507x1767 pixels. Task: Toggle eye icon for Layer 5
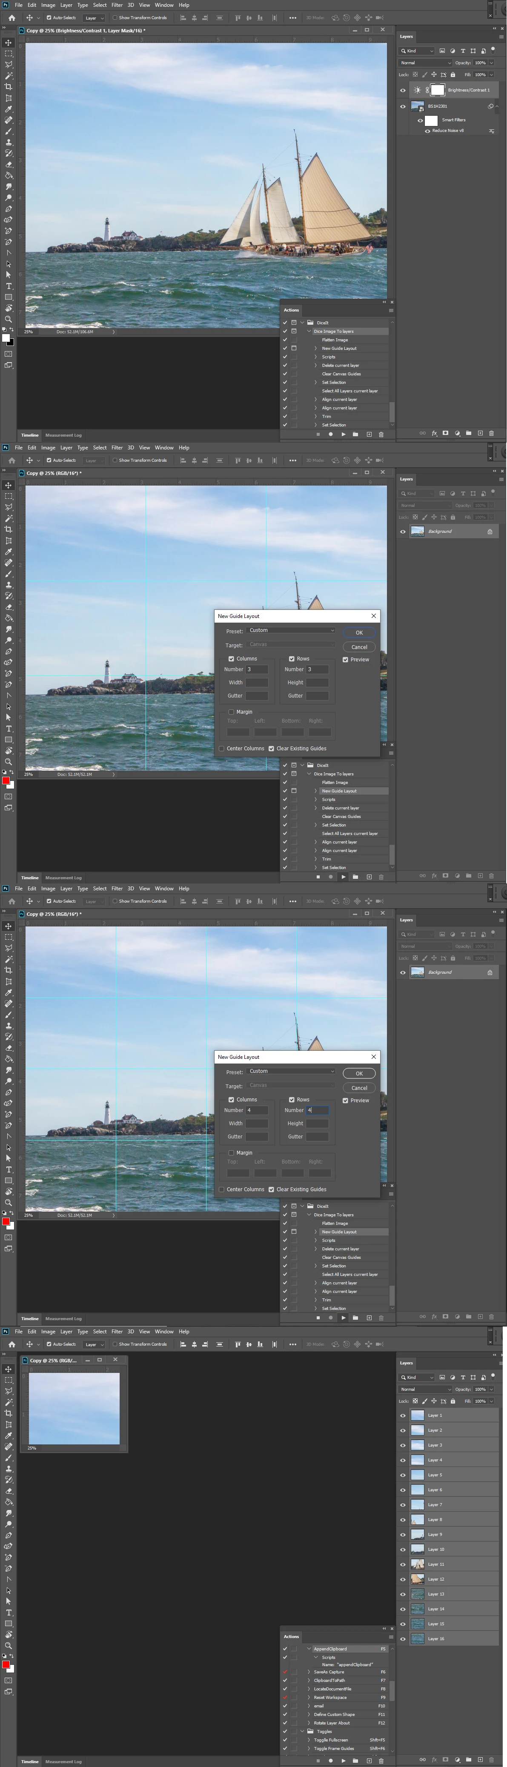click(x=403, y=1475)
